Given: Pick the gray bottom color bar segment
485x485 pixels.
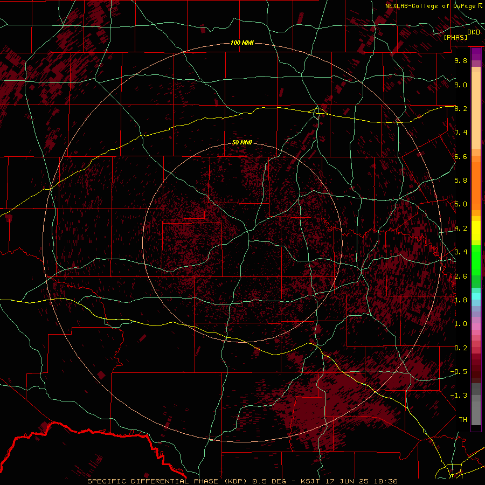Looking at the screenshot, I should pyautogui.click(x=476, y=411).
